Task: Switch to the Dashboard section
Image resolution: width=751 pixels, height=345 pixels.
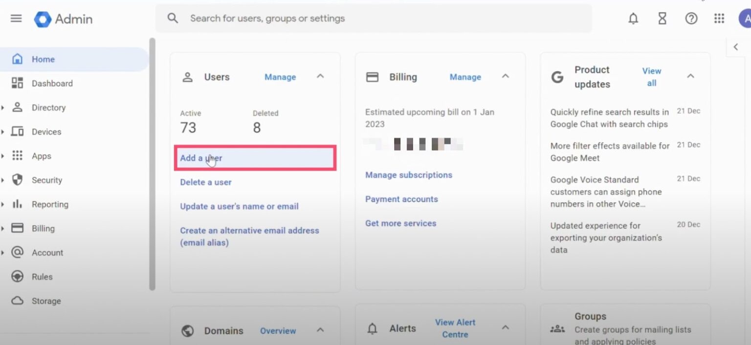Action: pyautogui.click(x=52, y=83)
